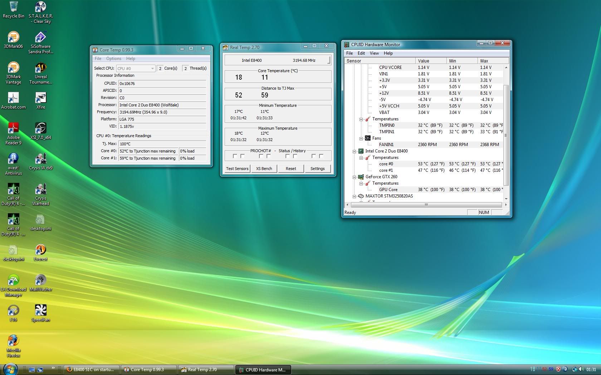The image size is (601, 375).
Task: Run XS Bench in Real Temp
Action: 264,168
